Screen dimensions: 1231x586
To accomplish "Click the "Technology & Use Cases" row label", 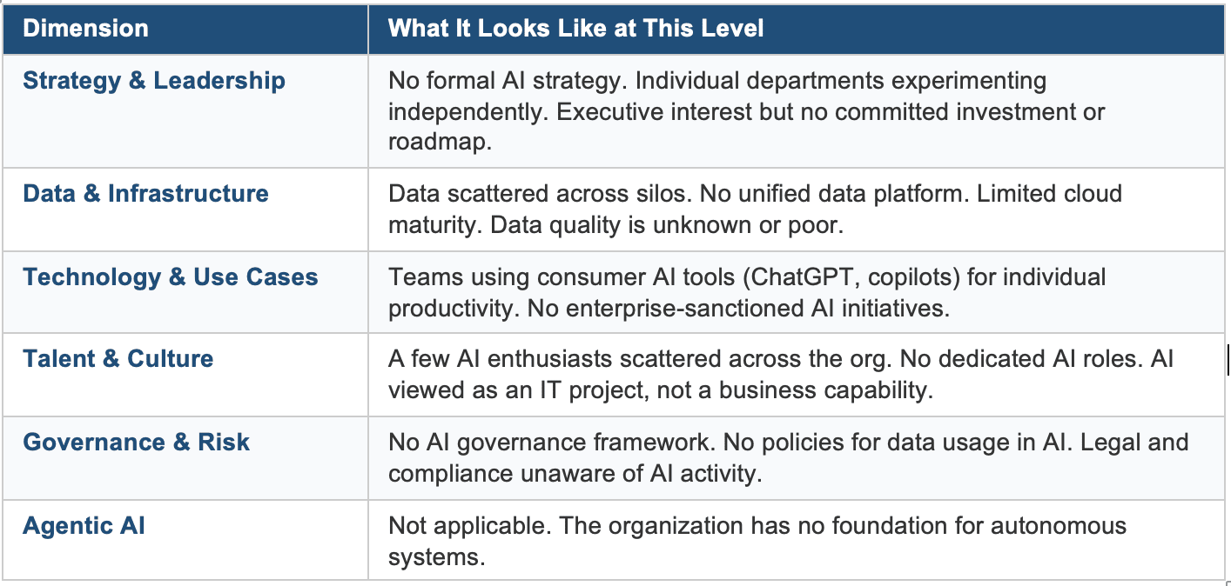I will [x=171, y=277].
